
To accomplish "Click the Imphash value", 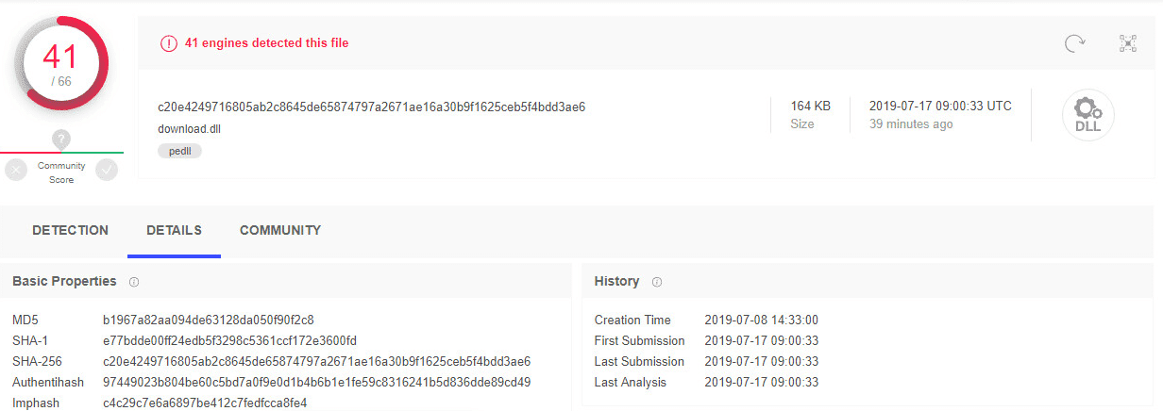I will tap(205, 403).
